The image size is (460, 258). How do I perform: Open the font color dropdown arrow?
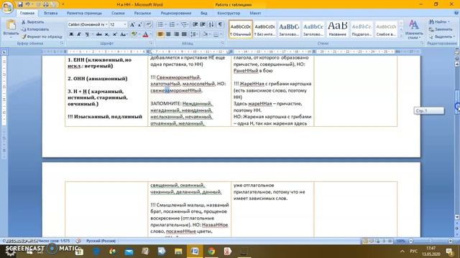pyautogui.click(x=150, y=34)
